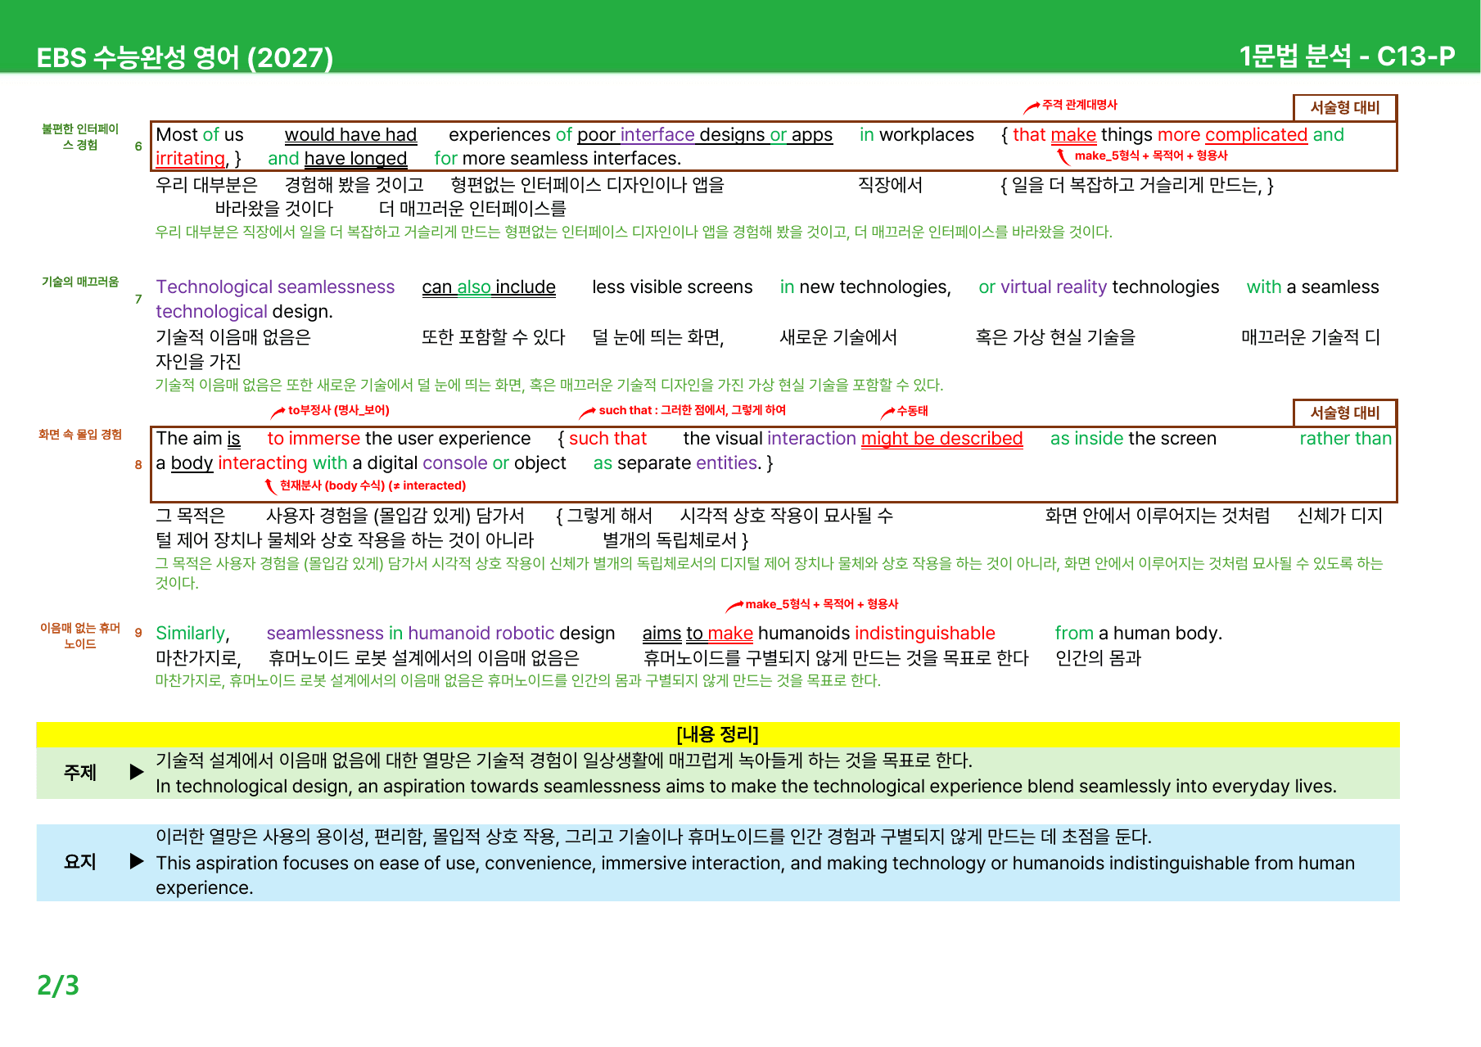Click the annotation 'such that : 그러한 점에서, 그렇게 하여'
Image resolution: width=1481 pixels, height=1047 pixels.
[x=692, y=410]
